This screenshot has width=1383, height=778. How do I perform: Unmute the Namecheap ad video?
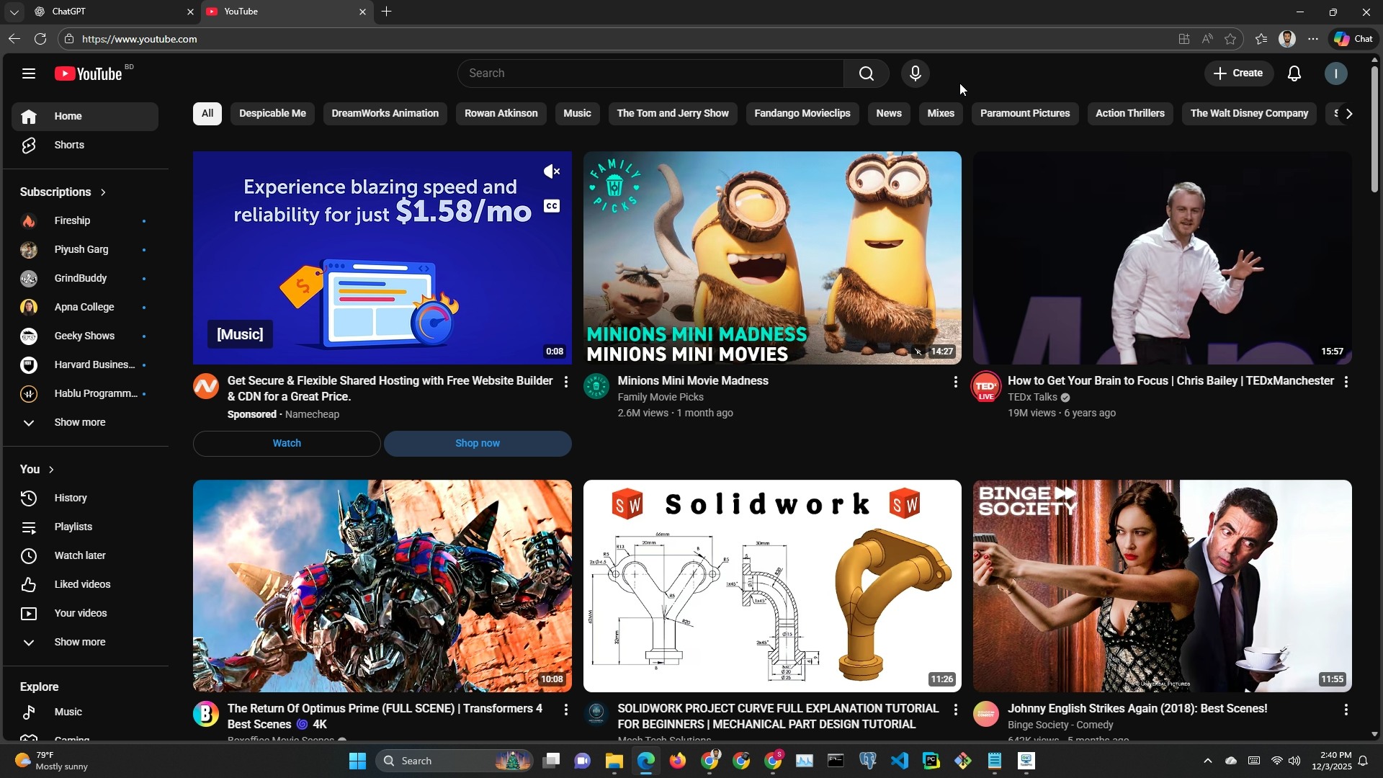pyautogui.click(x=551, y=171)
